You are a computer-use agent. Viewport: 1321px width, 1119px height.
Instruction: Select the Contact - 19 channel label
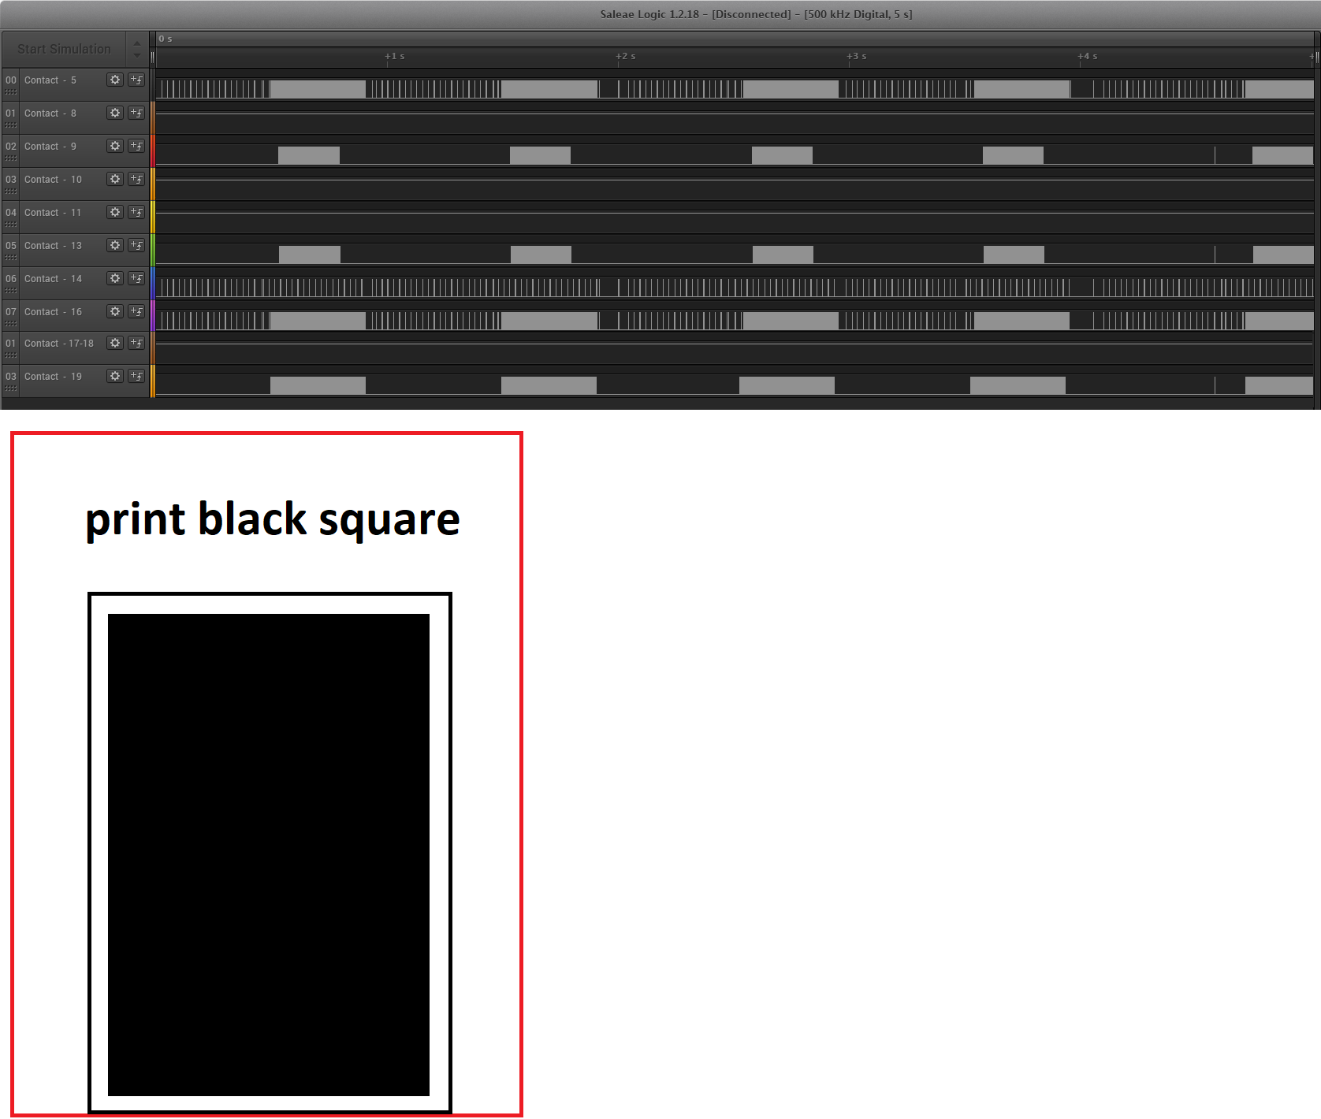pos(53,377)
